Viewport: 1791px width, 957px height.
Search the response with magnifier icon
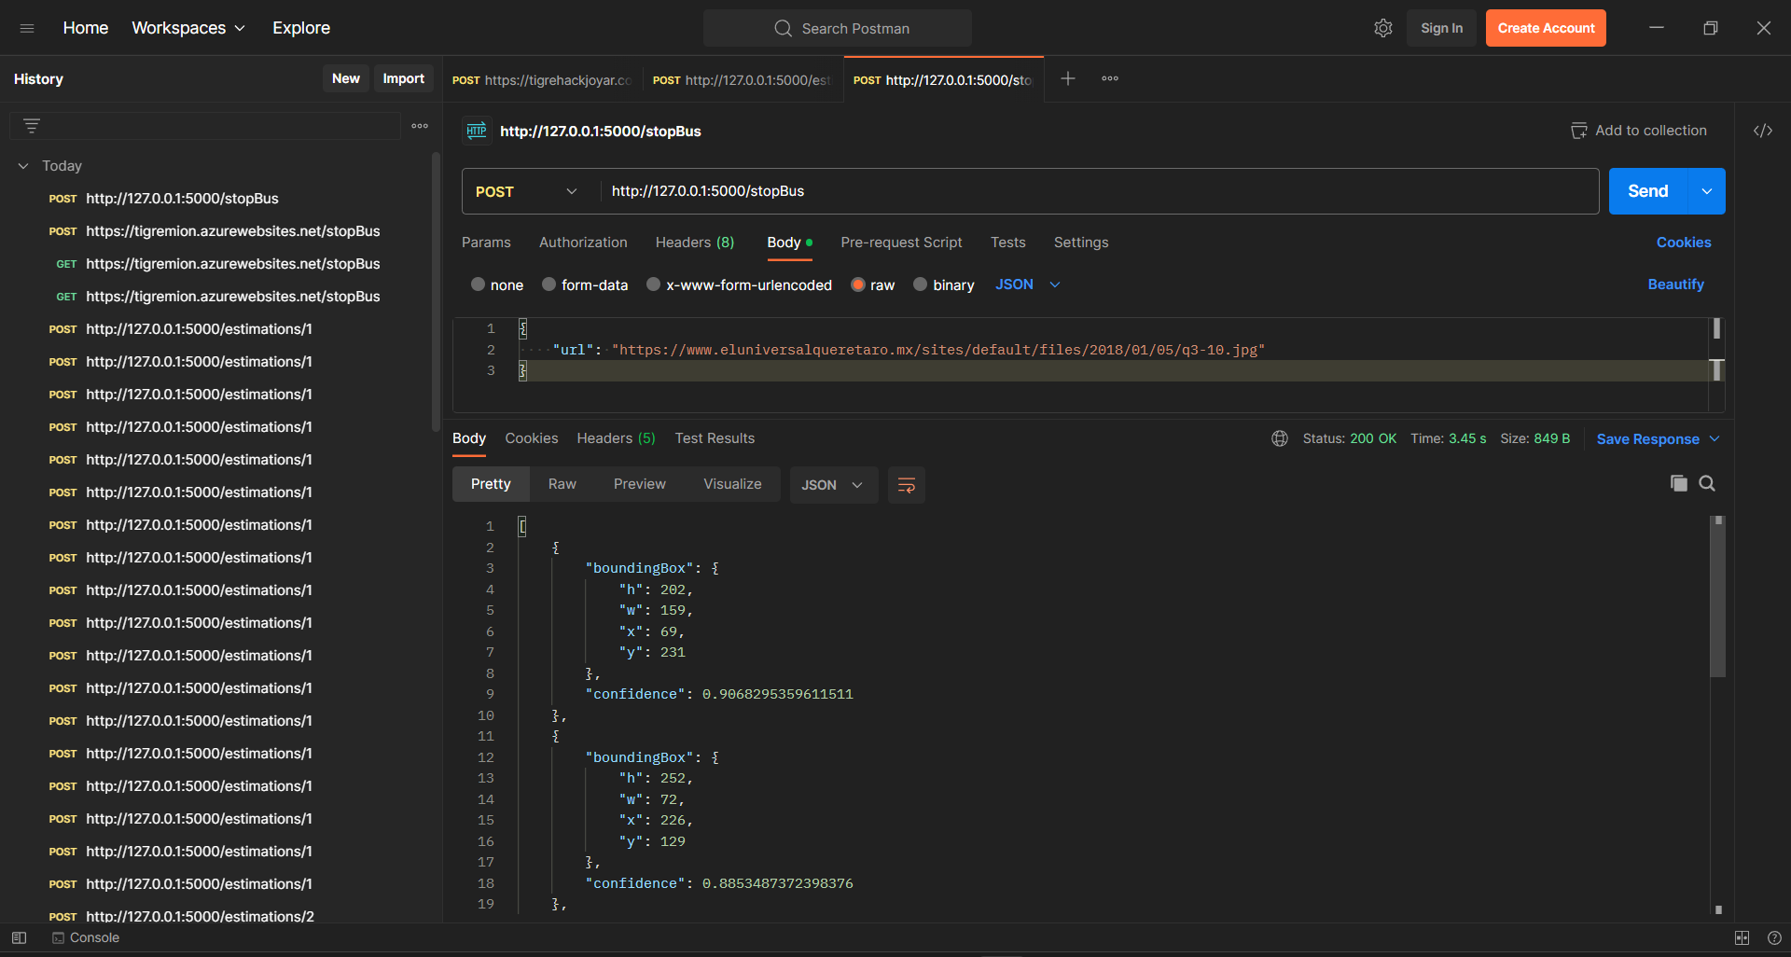(x=1707, y=483)
